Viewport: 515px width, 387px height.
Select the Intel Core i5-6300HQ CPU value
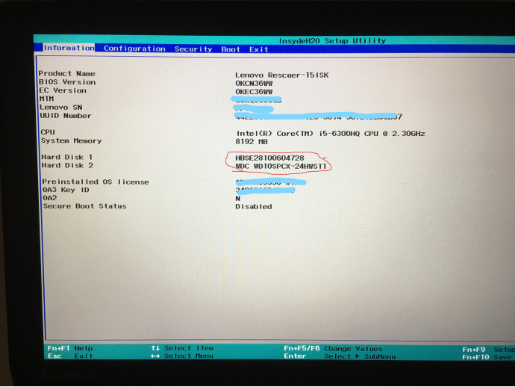point(331,134)
